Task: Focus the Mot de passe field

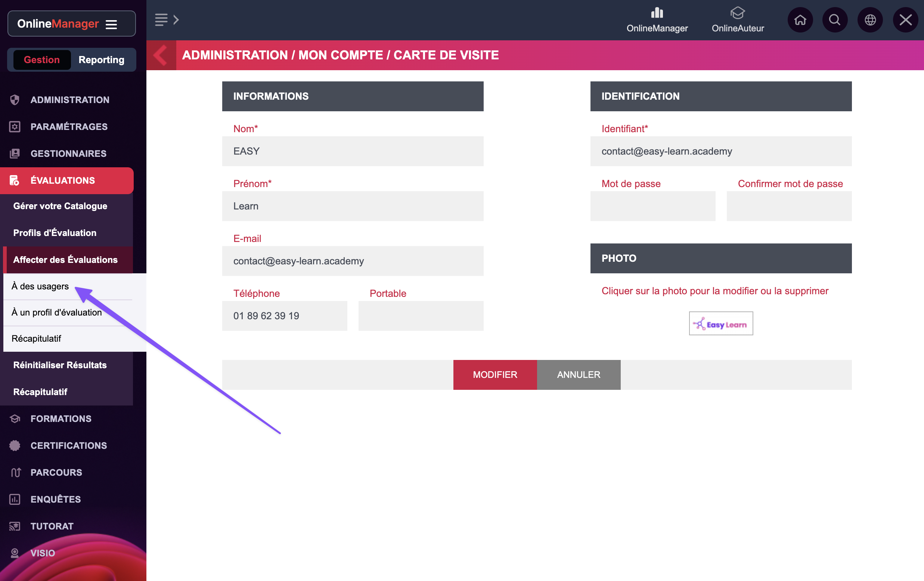Action: (652, 206)
